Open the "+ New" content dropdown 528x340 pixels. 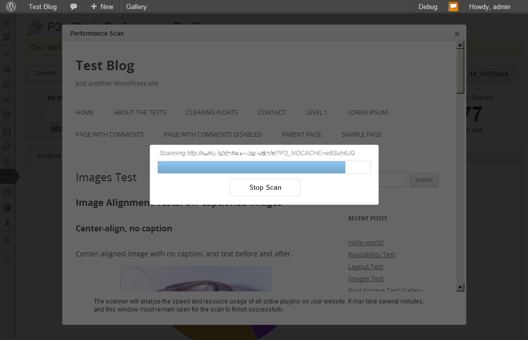tap(102, 7)
